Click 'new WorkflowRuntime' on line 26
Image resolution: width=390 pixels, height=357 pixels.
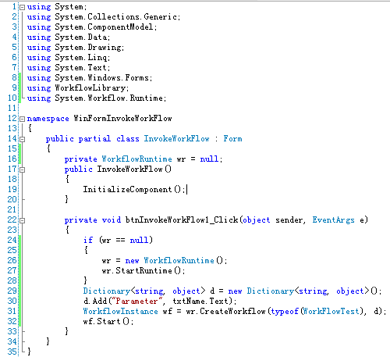(x=169, y=261)
